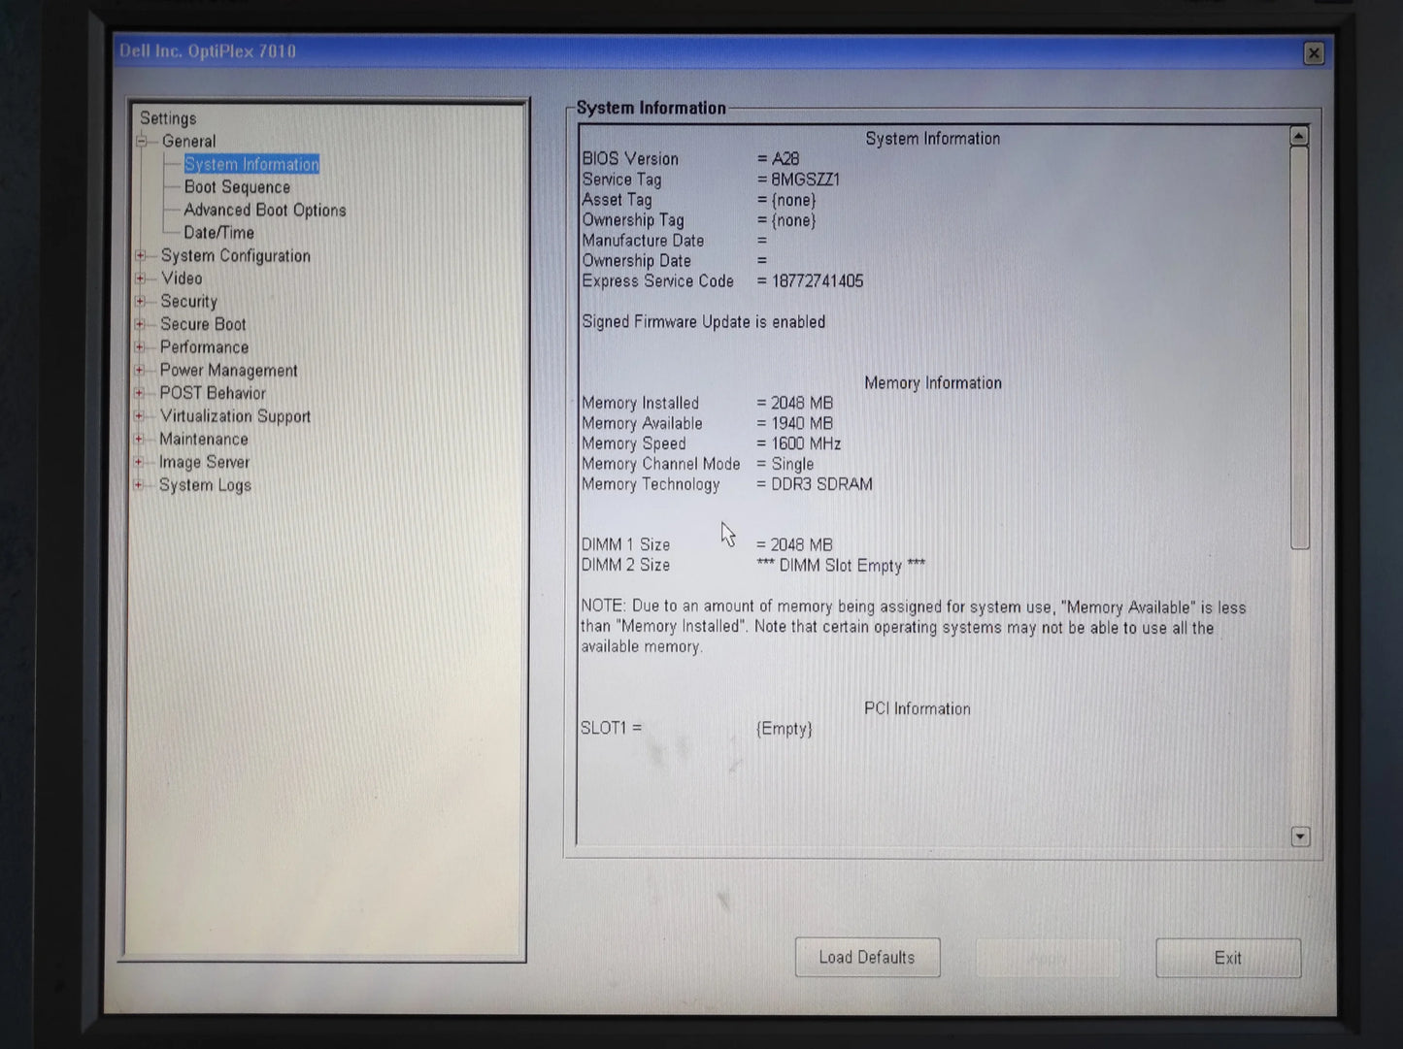Click the SLOT1 {Empty} value
This screenshot has height=1049, width=1403.
784,729
